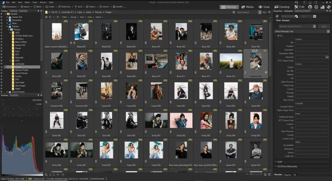This screenshot has height=181, width=332.
Task: Open the Tools menu
Action: click(x=35, y=2)
